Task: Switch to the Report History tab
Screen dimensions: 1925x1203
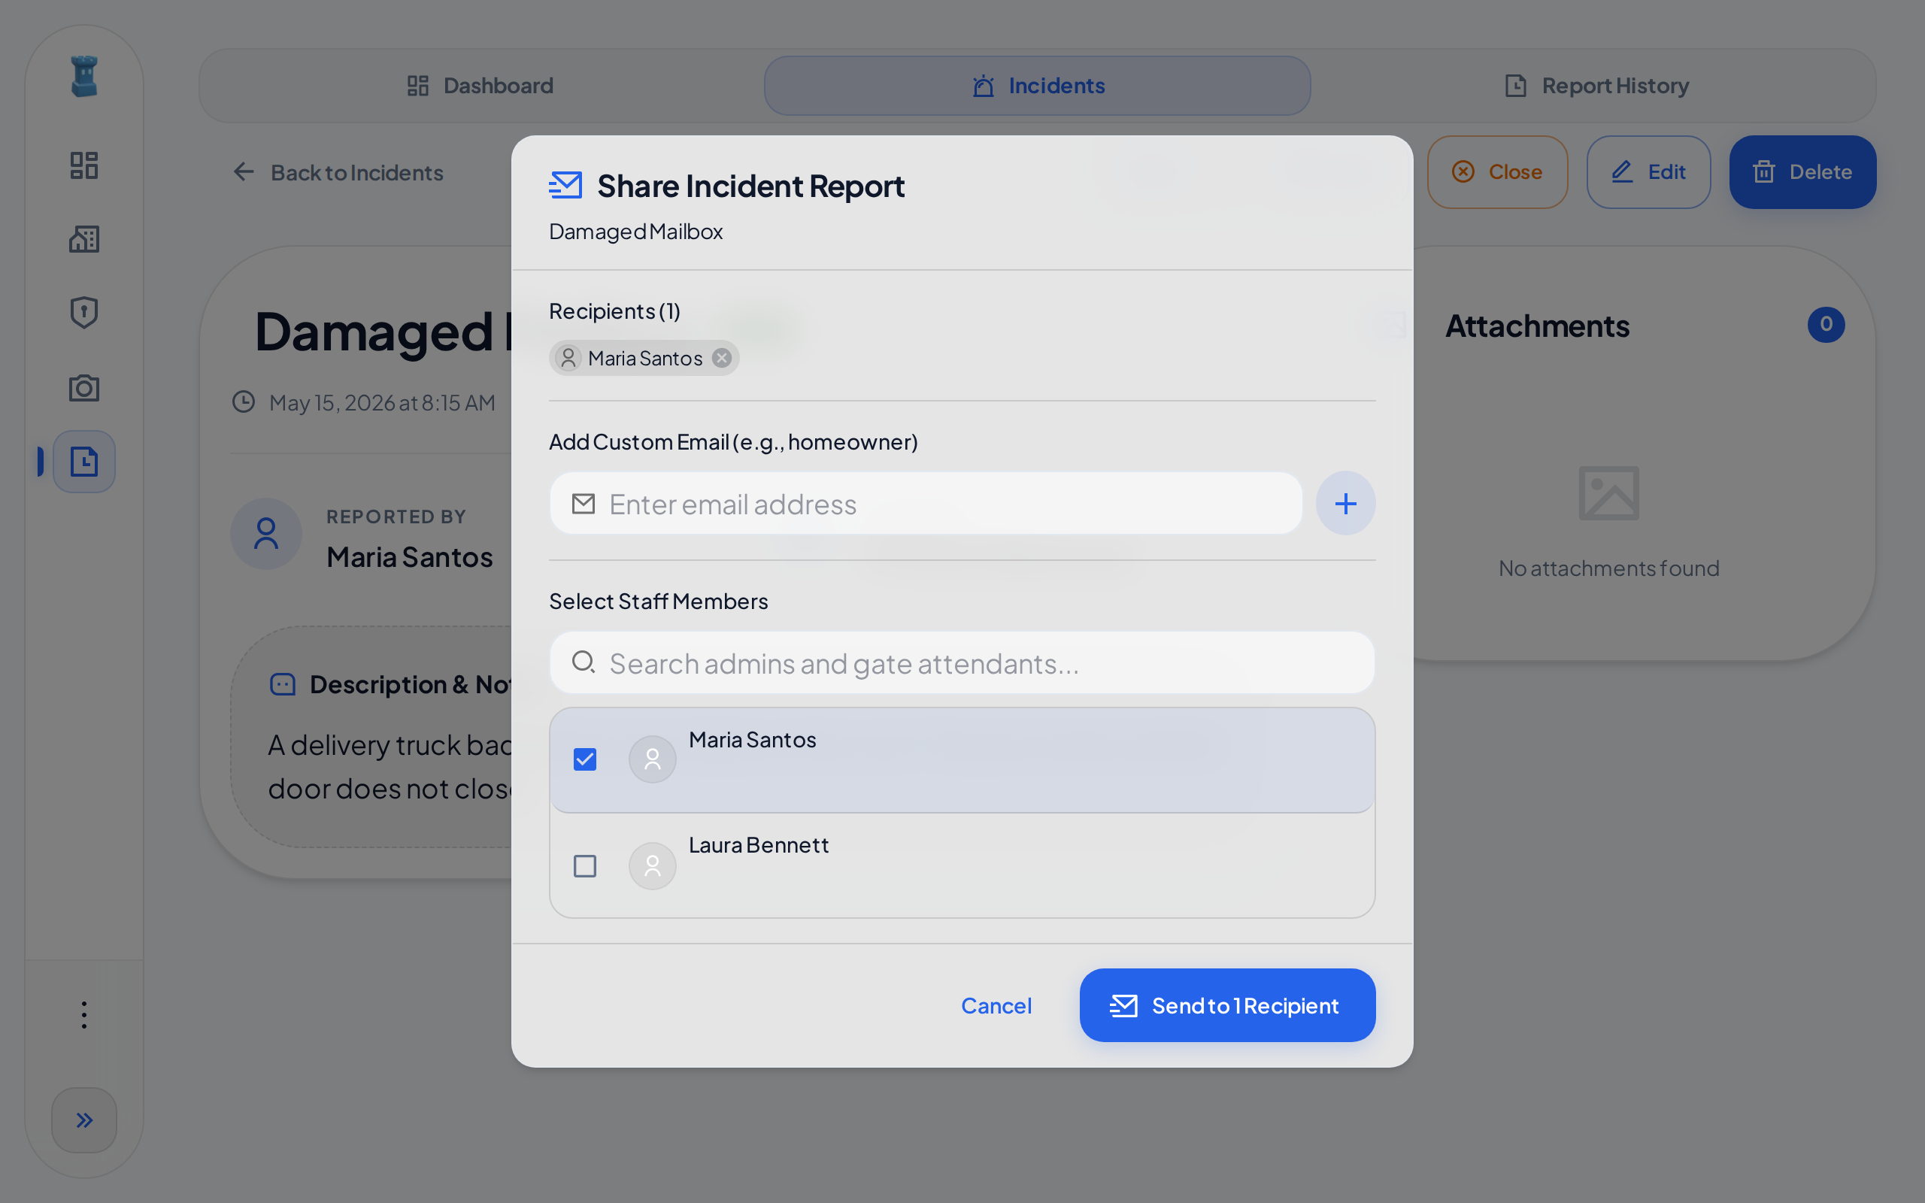Action: tap(1596, 86)
